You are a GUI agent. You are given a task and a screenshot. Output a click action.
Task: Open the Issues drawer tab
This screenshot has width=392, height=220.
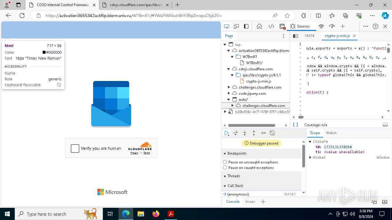pyautogui.click(x=250, y=202)
